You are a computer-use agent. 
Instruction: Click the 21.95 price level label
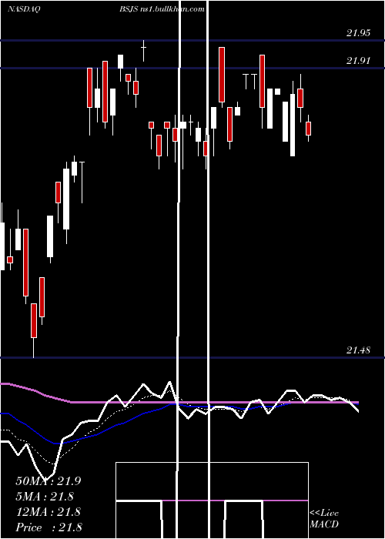(x=359, y=33)
